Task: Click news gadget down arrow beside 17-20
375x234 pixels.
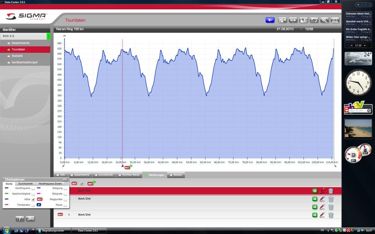Action: click(365, 45)
